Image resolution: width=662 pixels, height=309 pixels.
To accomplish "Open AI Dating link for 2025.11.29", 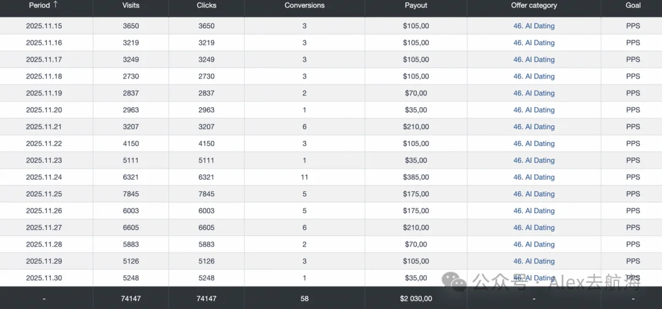I will [534, 261].
